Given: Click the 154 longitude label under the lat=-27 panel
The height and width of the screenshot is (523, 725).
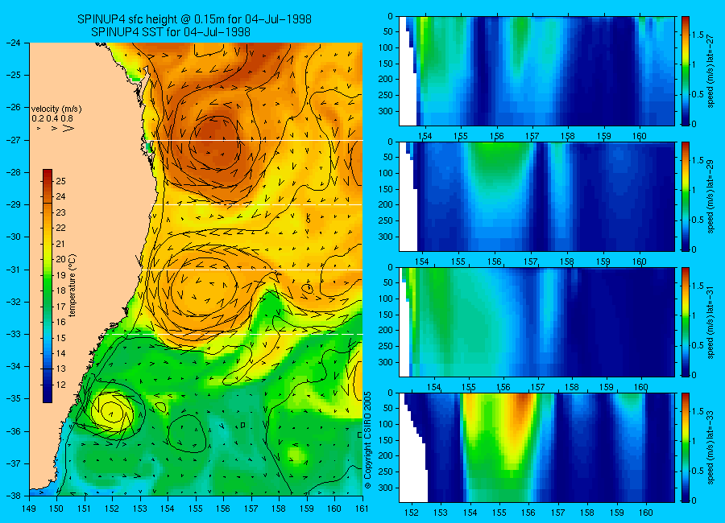Looking at the screenshot, I should tap(425, 136).
